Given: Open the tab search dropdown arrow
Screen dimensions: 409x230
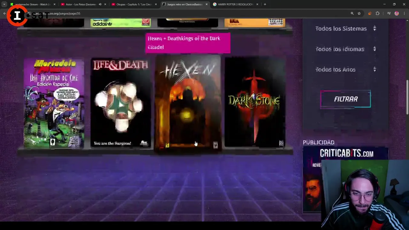Looking at the screenshot, I should click(4, 4).
